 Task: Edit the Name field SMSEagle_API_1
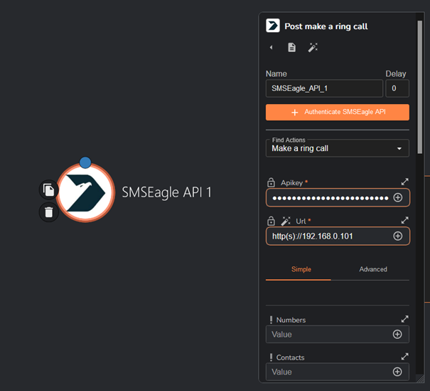point(324,88)
